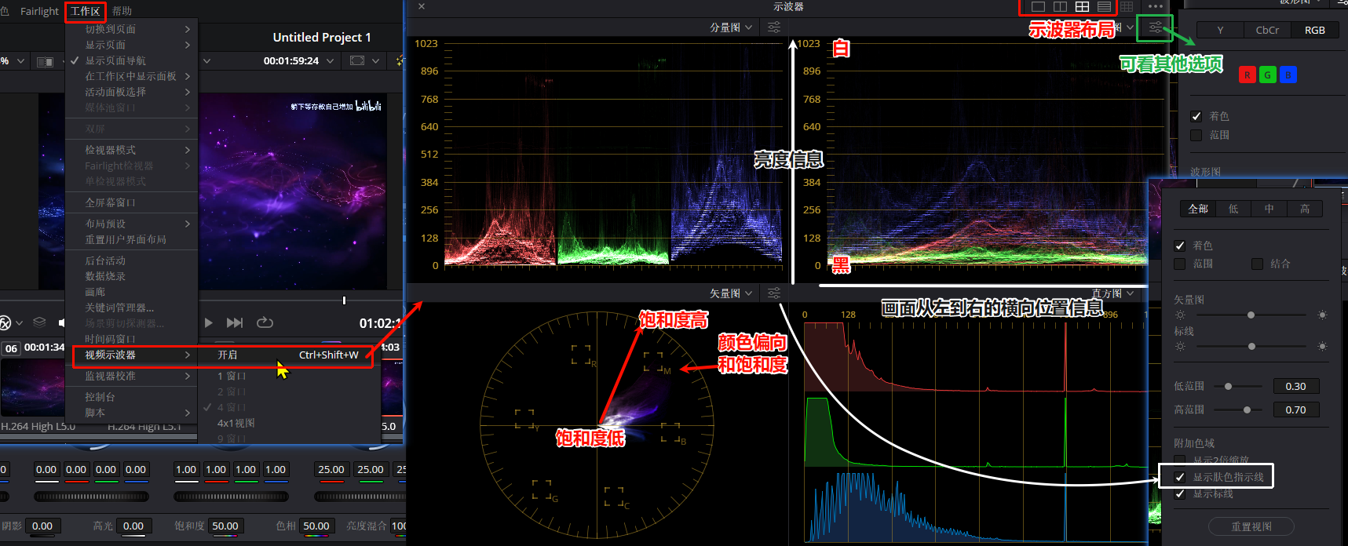Switch to RGB channel tab
Image resolution: width=1348 pixels, height=546 pixels.
pyautogui.click(x=1315, y=30)
